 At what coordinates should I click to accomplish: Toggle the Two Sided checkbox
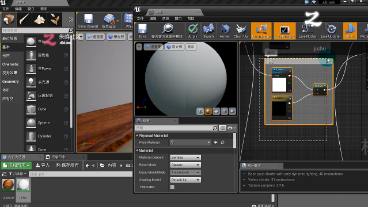tap(172, 187)
